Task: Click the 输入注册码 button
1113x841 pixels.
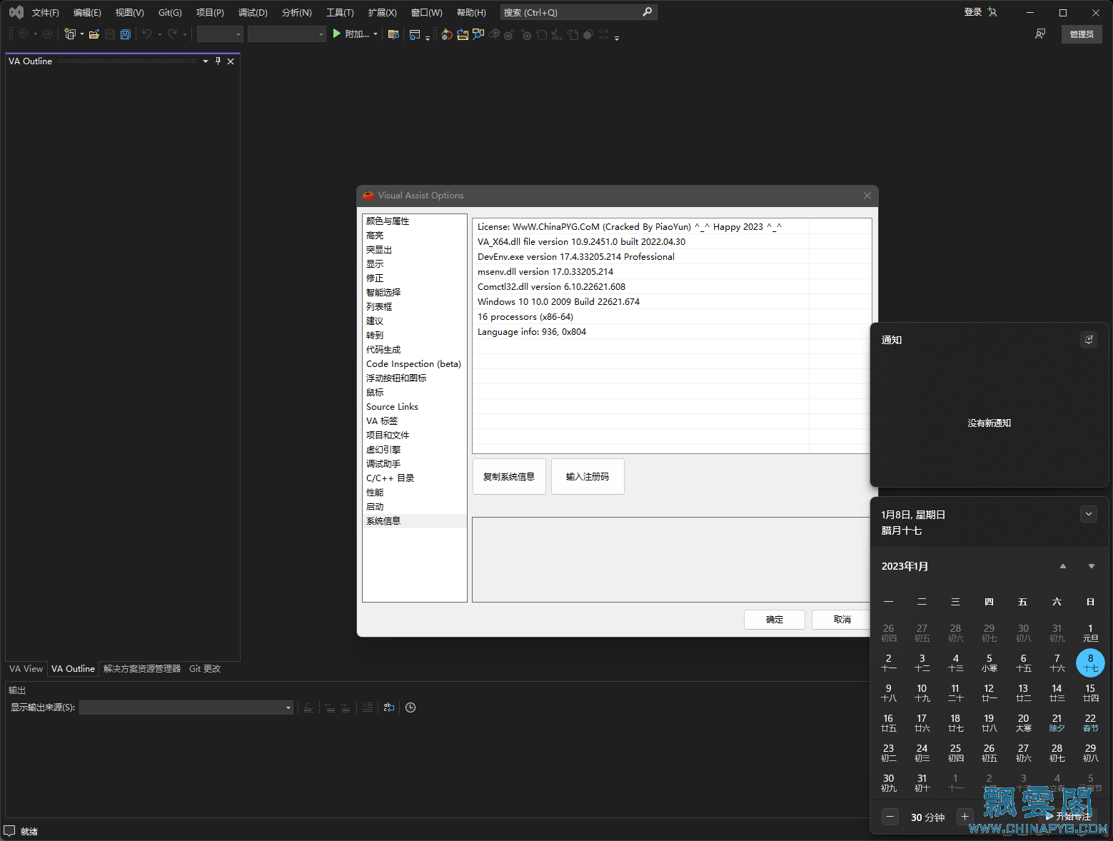Action: tap(588, 477)
